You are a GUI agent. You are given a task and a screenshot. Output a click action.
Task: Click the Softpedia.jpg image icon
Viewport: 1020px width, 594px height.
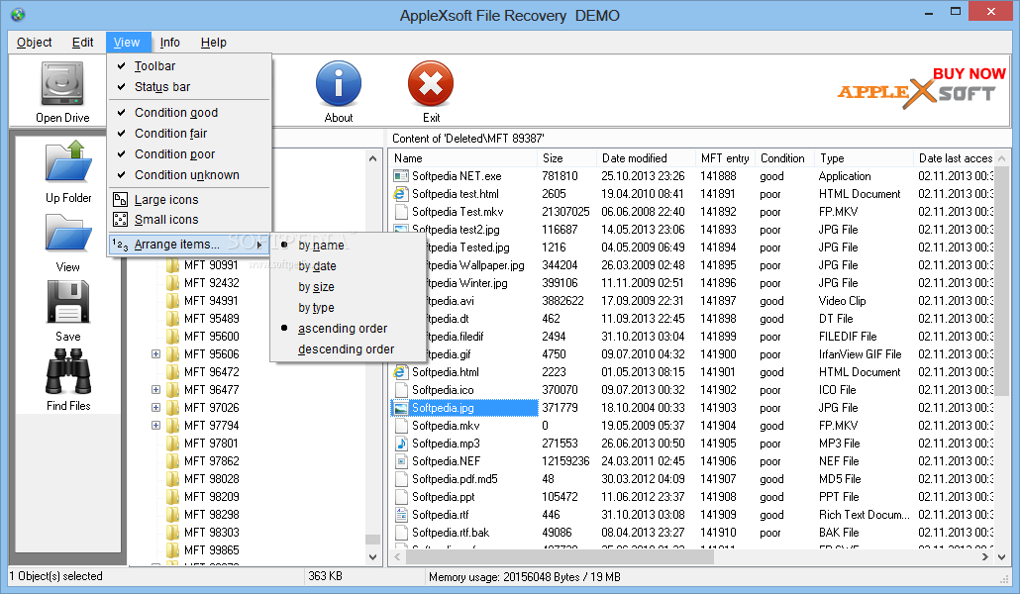pyautogui.click(x=401, y=408)
